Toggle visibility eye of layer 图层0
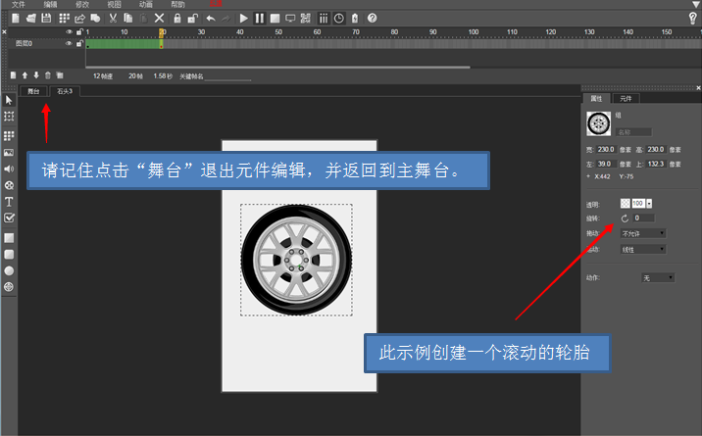The image size is (702, 436). coord(69,44)
